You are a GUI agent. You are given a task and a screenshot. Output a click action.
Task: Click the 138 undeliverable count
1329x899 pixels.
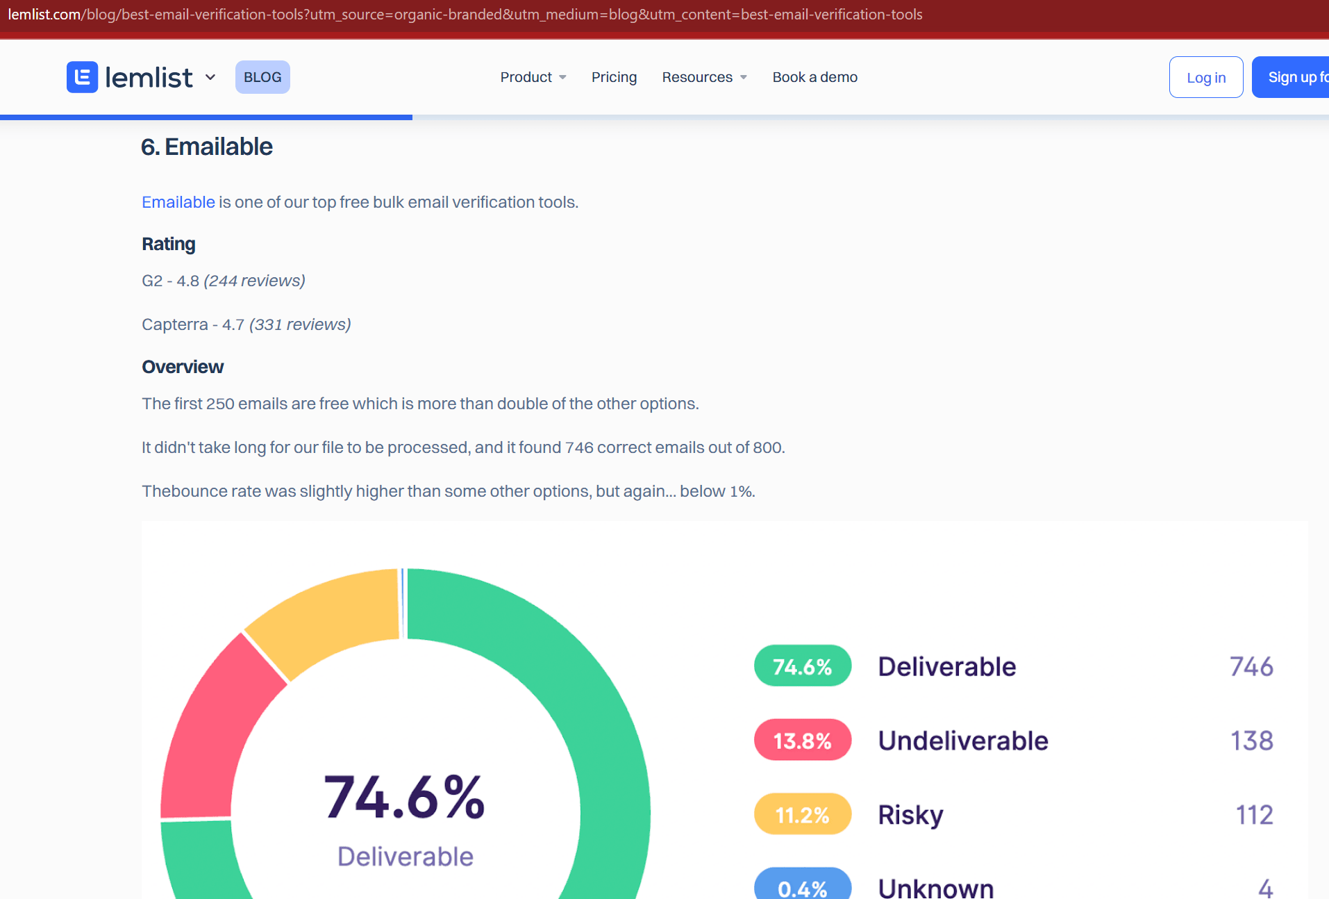(1252, 741)
